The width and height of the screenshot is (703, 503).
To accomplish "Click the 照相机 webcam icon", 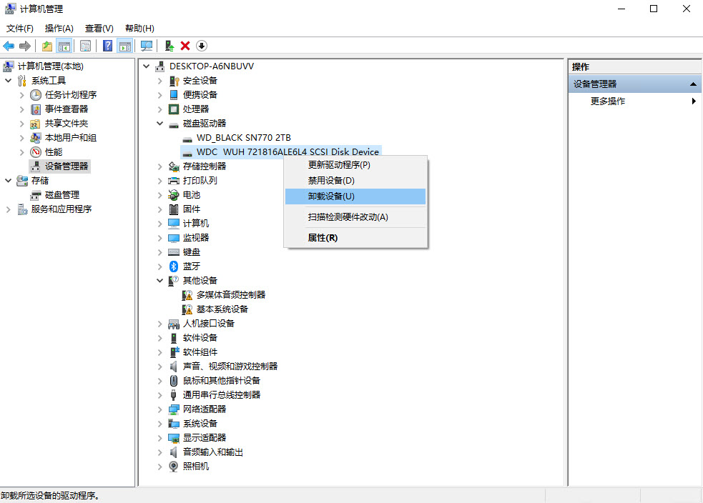I will point(174,467).
